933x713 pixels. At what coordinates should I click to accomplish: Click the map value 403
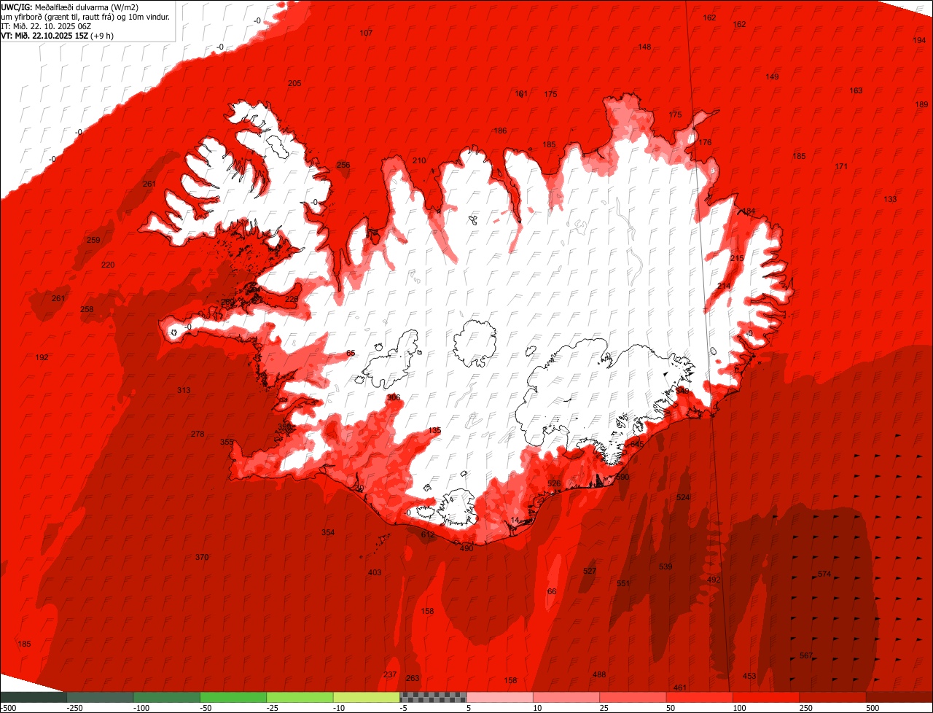click(x=375, y=573)
